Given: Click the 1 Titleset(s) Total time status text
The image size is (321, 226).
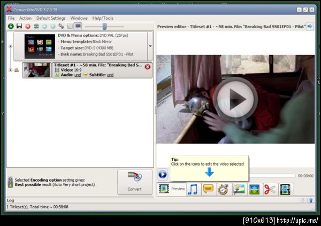Looking at the screenshot, I should (37, 207).
